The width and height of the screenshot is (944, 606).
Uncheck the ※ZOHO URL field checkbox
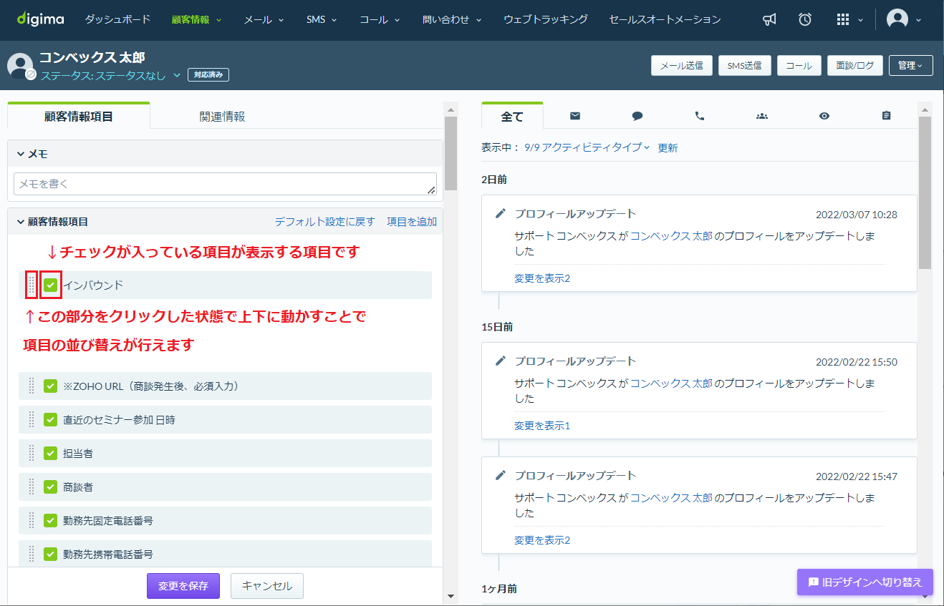tap(50, 386)
